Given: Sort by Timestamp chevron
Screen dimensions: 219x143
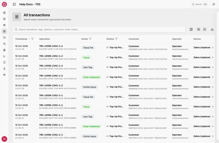Looking at the screenshot, I should [29, 39].
